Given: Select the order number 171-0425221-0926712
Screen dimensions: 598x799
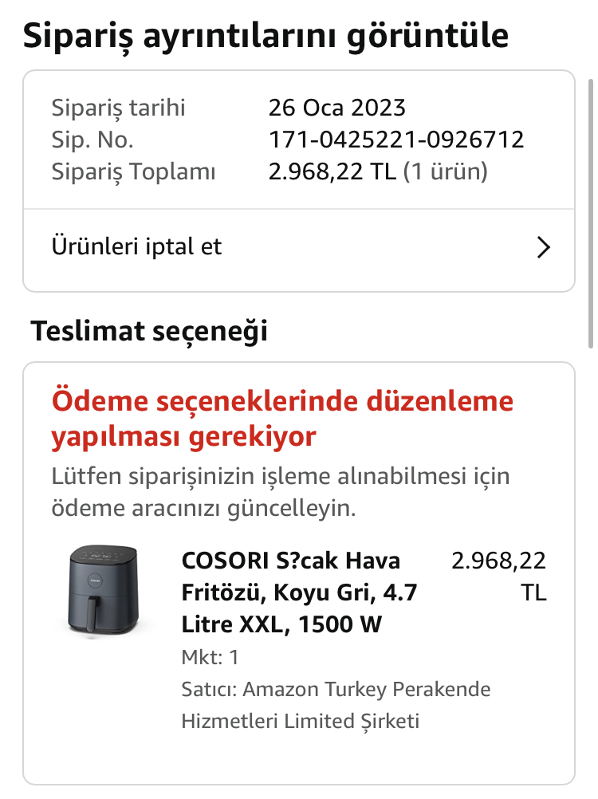Looking at the screenshot, I should coord(395,140).
